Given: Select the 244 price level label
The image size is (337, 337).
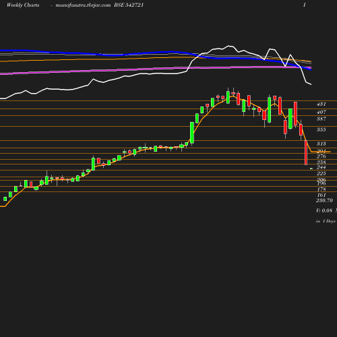Looking at the screenshot, I should [x=321, y=167].
